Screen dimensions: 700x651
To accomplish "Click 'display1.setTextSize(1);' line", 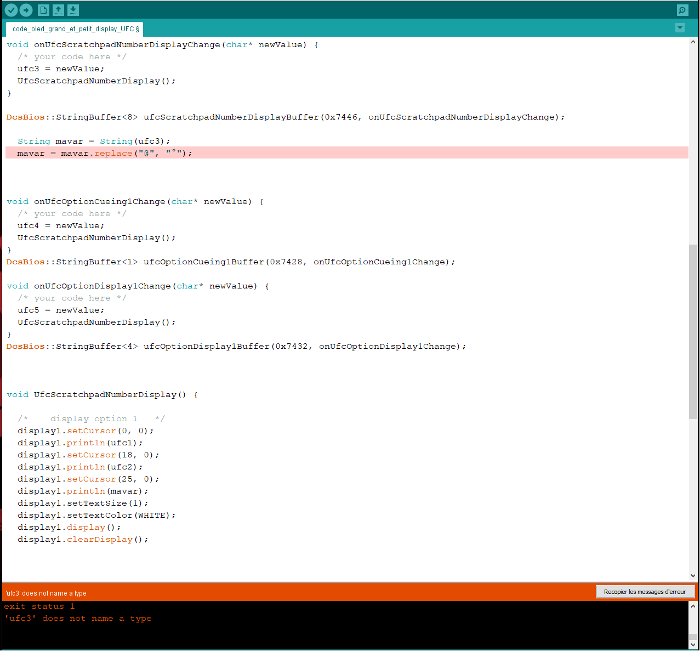I will pos(83,503).
